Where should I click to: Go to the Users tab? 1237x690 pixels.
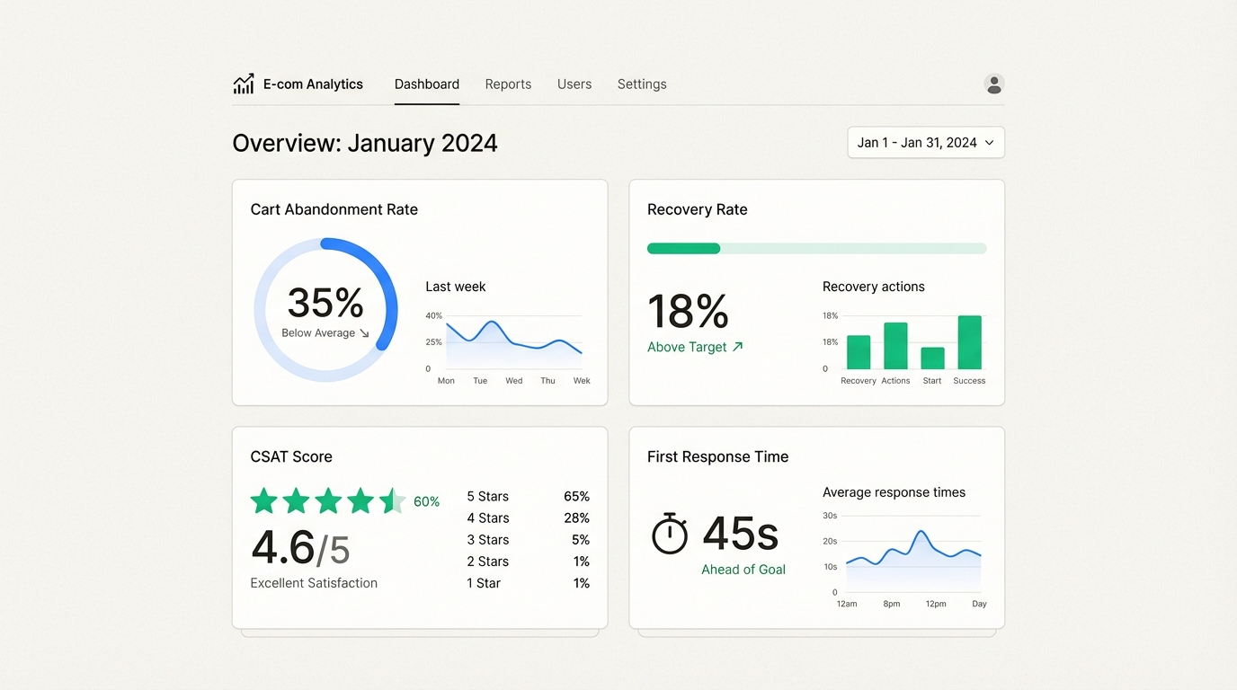(574, 84)
